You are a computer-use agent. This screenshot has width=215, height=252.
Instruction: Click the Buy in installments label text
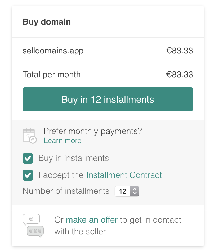click(74, 158)
